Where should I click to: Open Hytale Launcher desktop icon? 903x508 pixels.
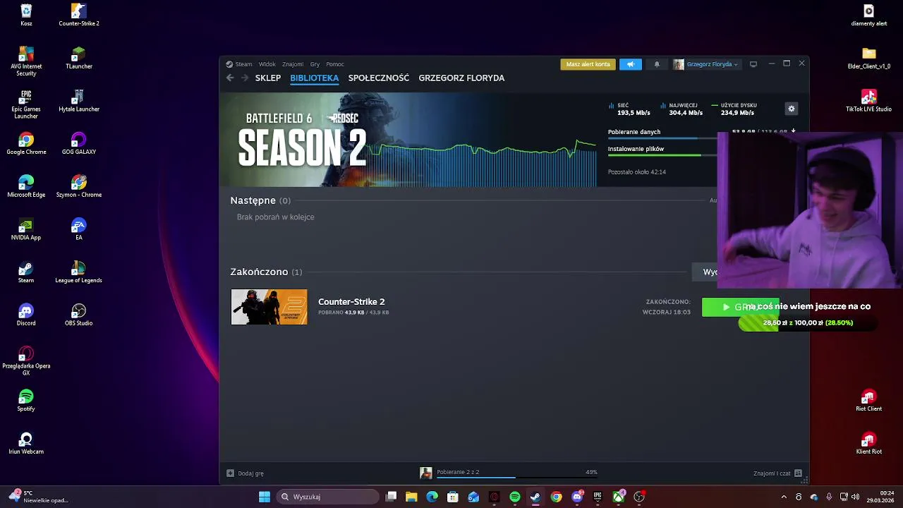pyautogui.click(x=79, y=101)
